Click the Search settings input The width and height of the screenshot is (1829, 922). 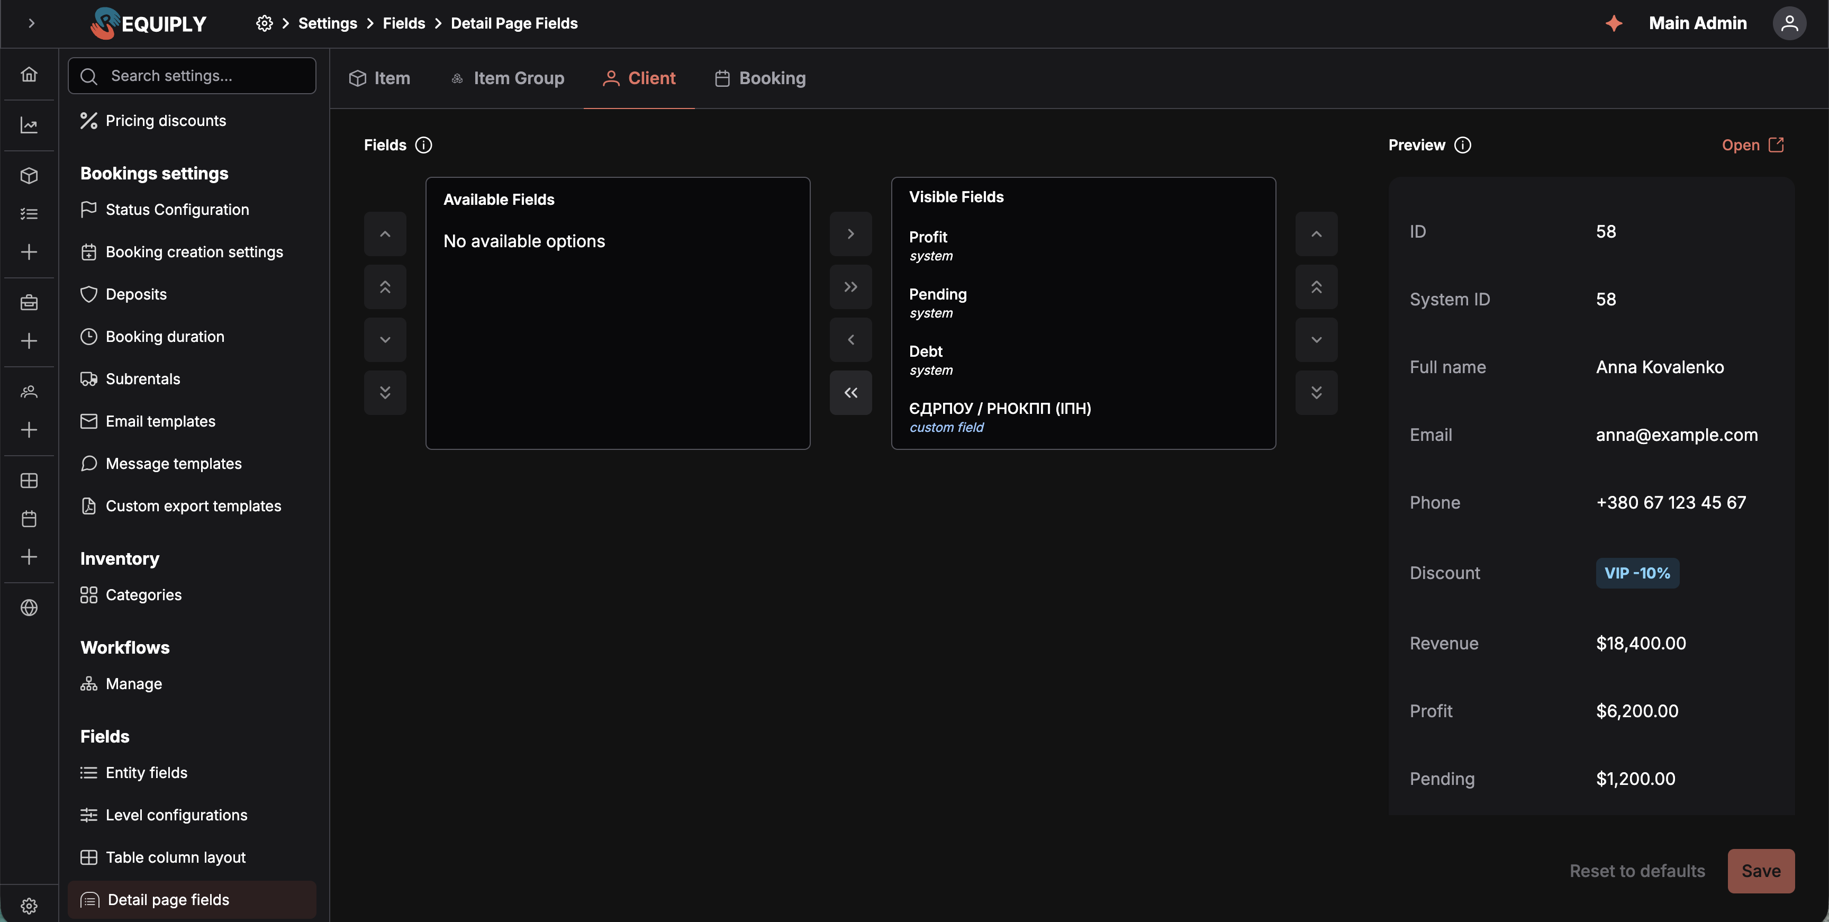pos(192,76)
